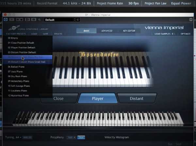
Task: Enable the Write automation W button
Action: (21, 20)
